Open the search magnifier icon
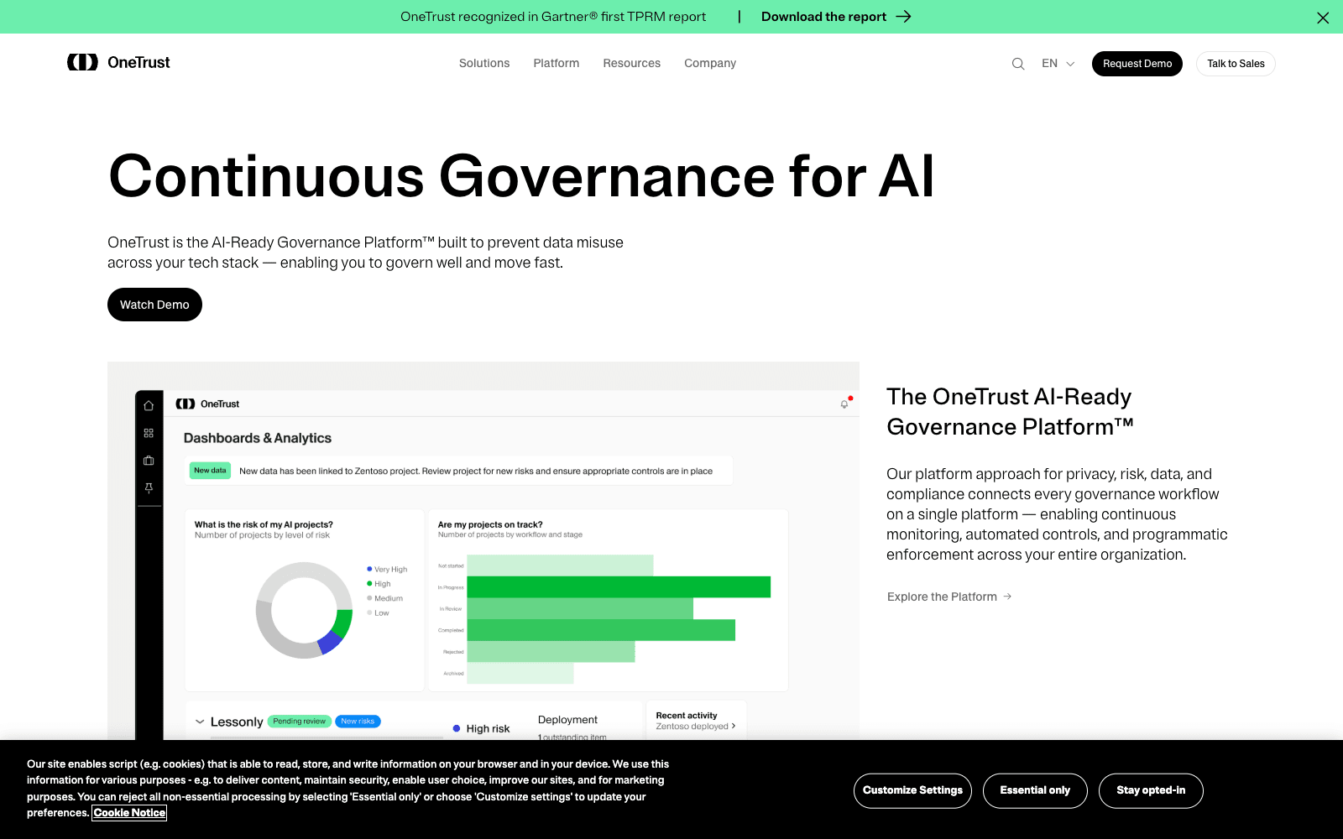This screenshot has height=839, width=1343. click(x=1018, y=64)
